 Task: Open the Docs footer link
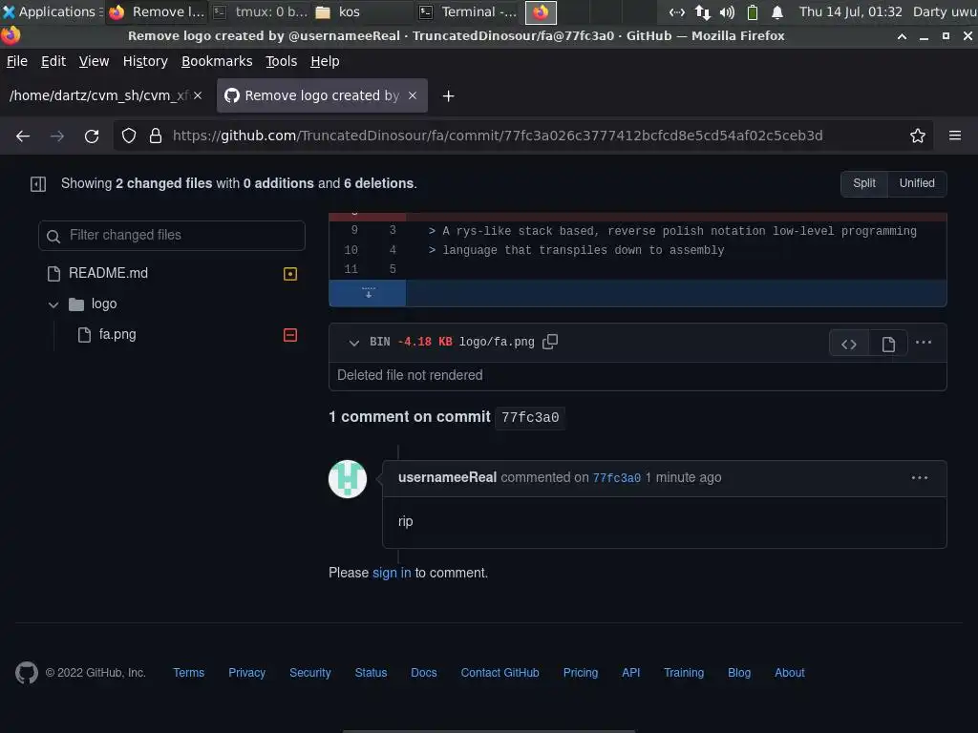pyautogui.click(x=423, y=673)
